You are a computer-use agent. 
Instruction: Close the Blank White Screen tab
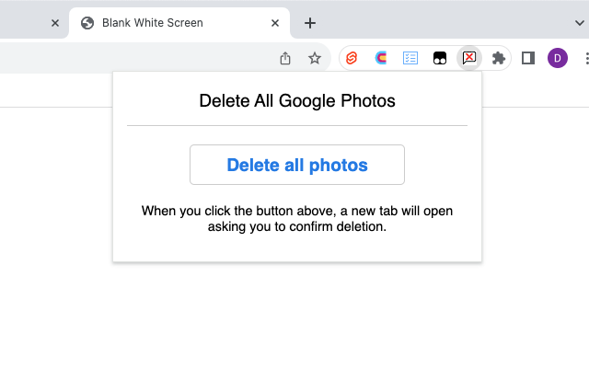[x=275, y=23]
